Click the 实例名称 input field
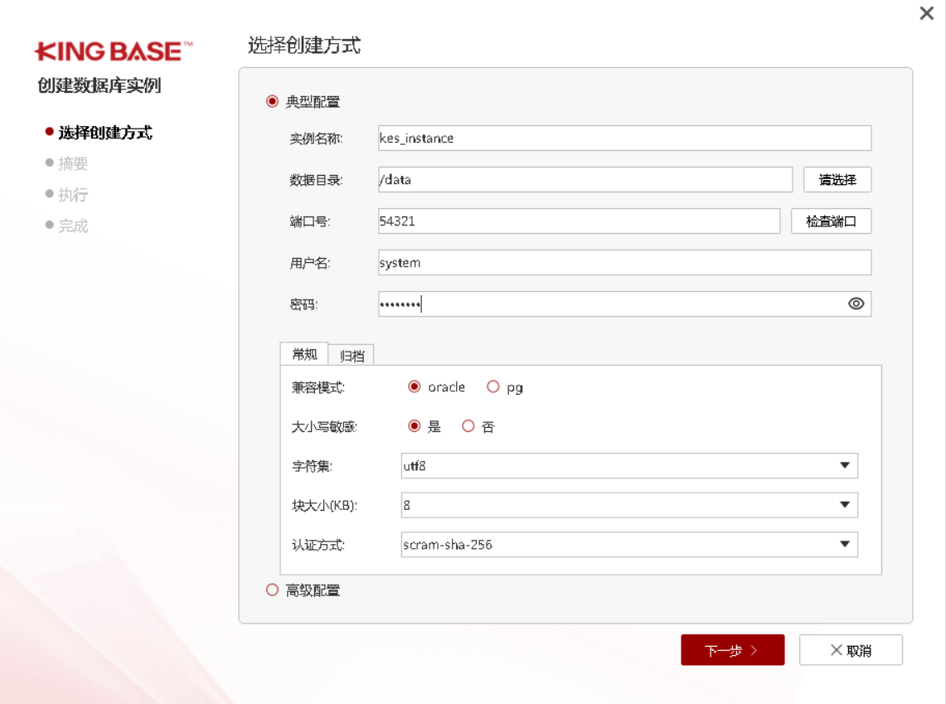The height and width of the screenshot is (704, 946). [623, 138]
